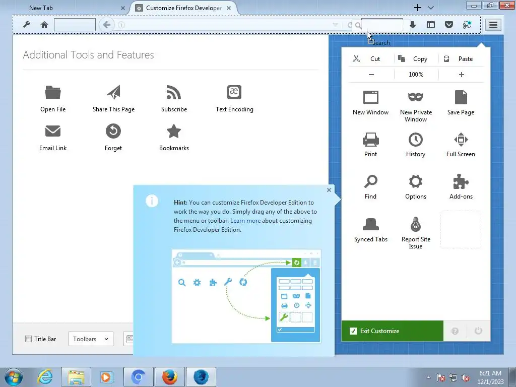Open the hamburger menu button
The height and width of the screenshot is (387, 516).
coord(493,25)
